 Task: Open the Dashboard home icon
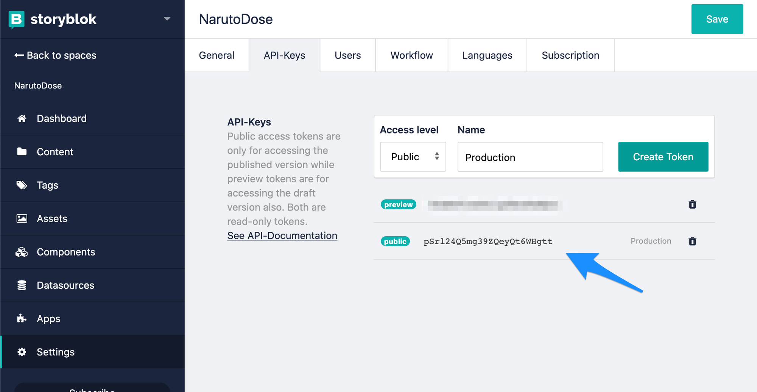click(22, 118)
